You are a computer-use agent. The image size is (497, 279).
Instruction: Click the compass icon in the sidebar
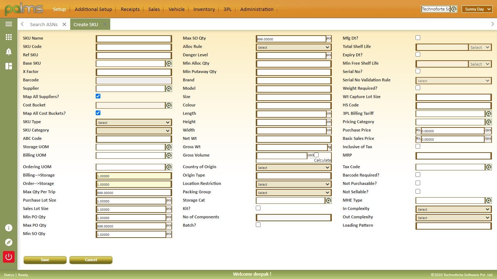pos(9,242)
